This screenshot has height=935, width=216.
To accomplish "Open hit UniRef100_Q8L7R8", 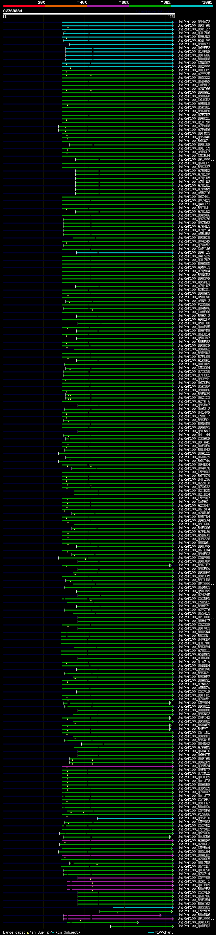I will (x=193, y=863).
